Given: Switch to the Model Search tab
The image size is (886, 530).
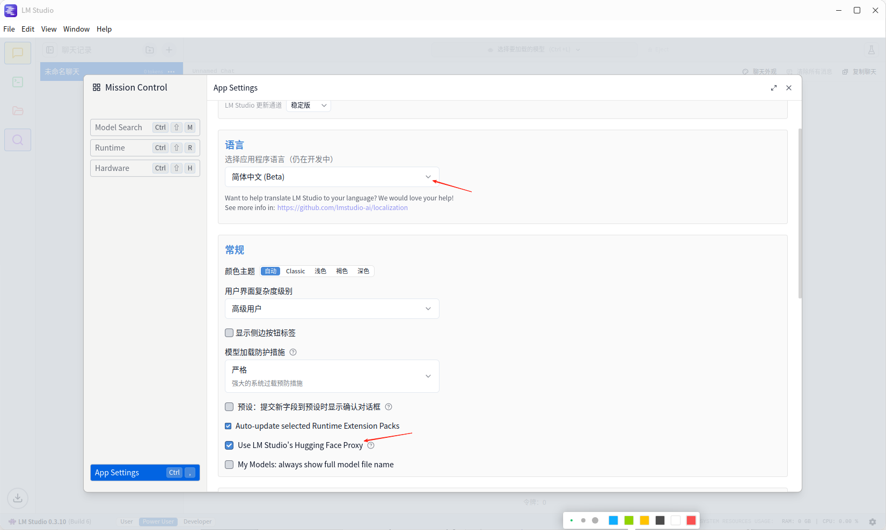Looking at the screenshot, I should pos(145,128).
